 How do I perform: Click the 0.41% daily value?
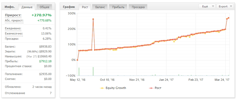point(47,28)
